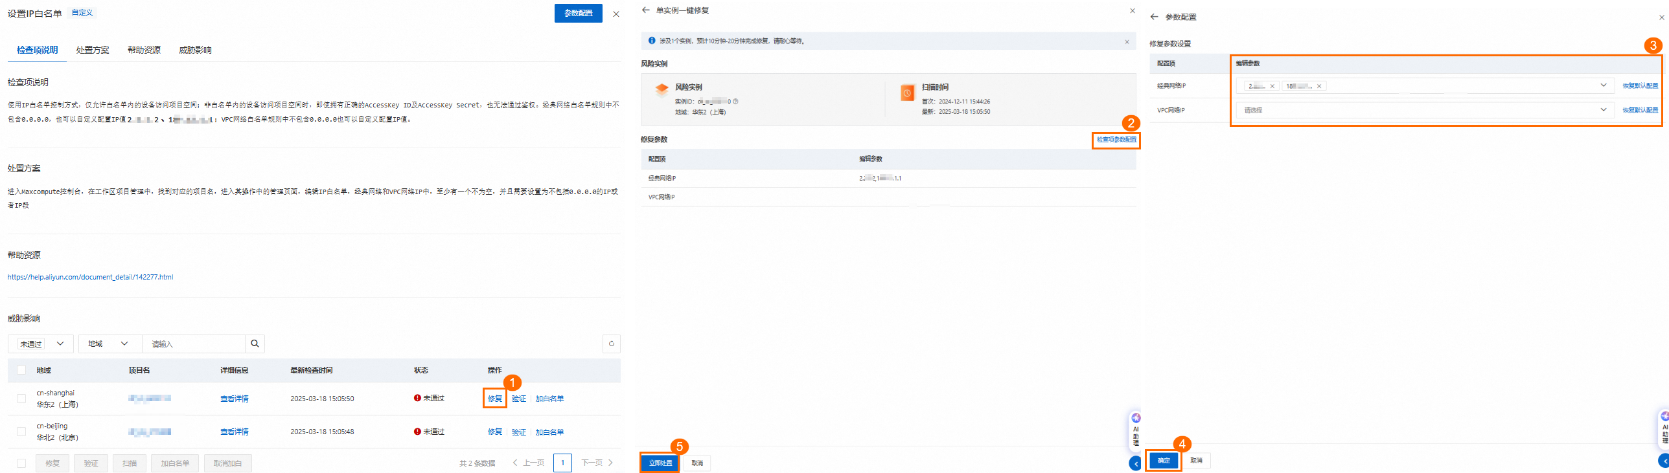The height and width of the screenshot is (473, 1669).
Task: Switch to the 处置方案 tab
Action: pos(93,50)
